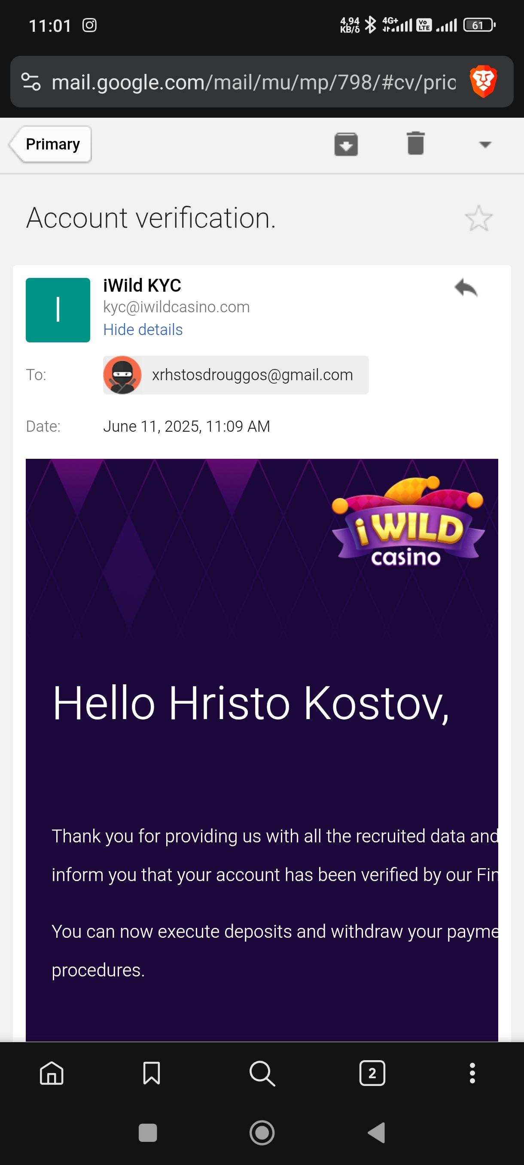This screenshot has height=1165, width=524.
Task: Tap the iWild KYC sender avatar
Action: 58,310
